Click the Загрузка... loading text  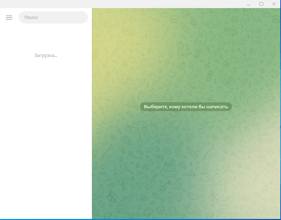click(46, 55)
